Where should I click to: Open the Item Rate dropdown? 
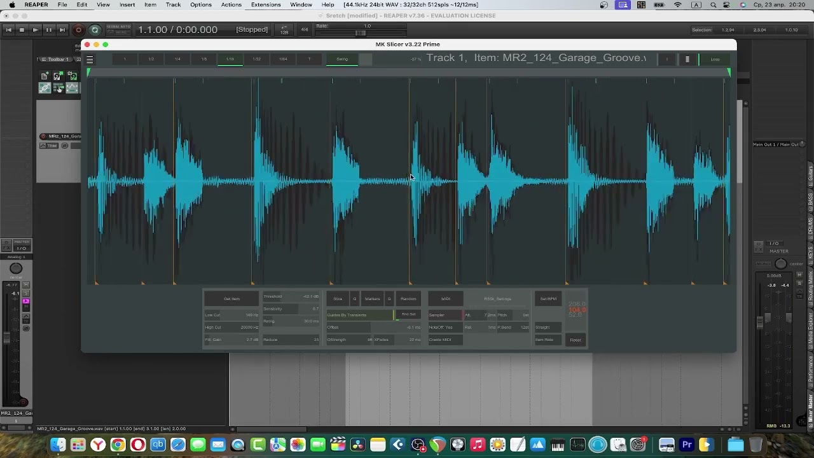[x=548, y=340]
